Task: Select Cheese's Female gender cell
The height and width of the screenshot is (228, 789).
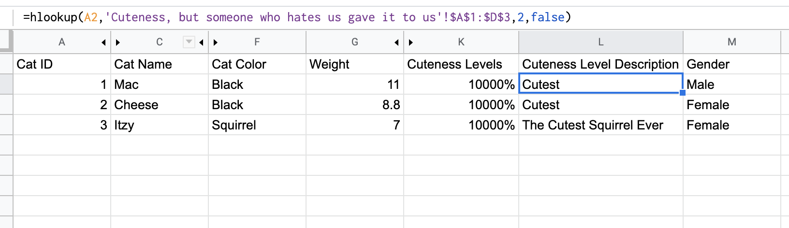Action: pyautogui.click(x=732, y=104)
